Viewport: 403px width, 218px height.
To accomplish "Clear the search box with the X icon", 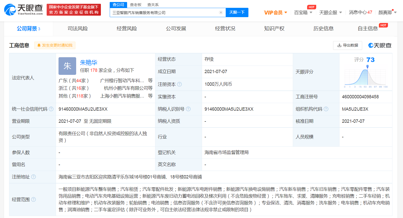I will pos(221,13).
